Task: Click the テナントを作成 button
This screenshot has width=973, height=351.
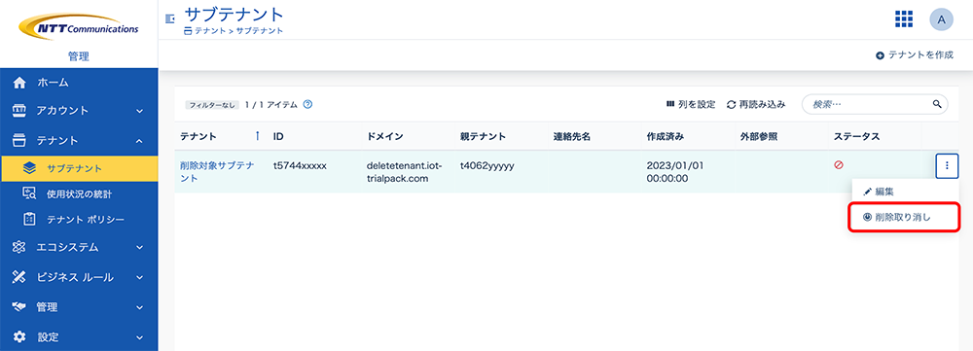Action: tap(914, 55)
